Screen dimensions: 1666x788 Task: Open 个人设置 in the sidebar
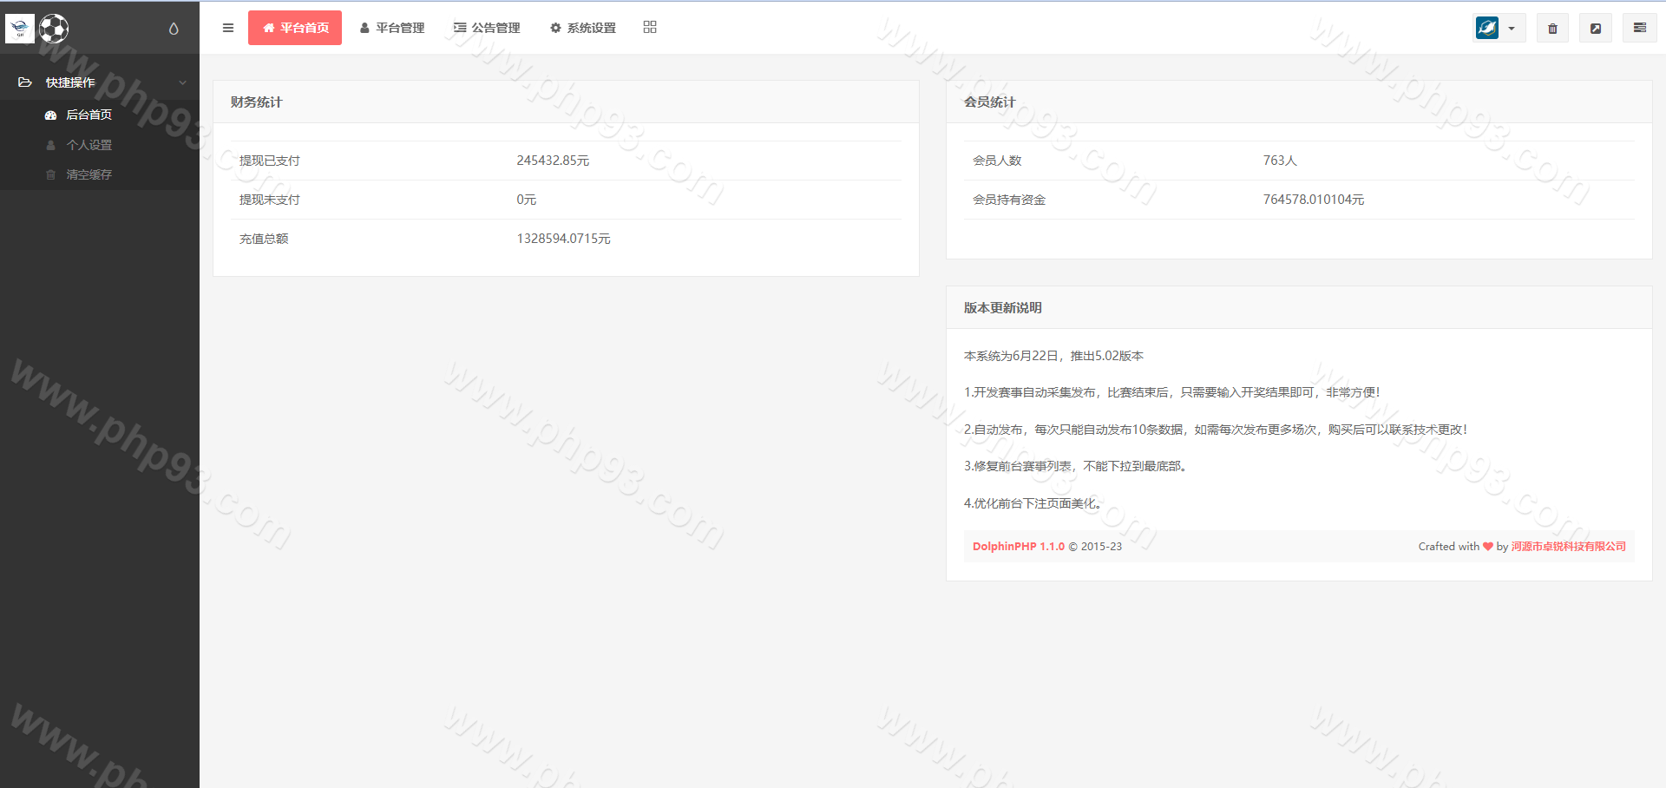coord(89,145)
